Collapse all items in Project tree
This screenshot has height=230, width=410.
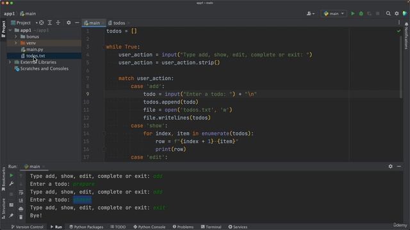(x=58, y=23)
